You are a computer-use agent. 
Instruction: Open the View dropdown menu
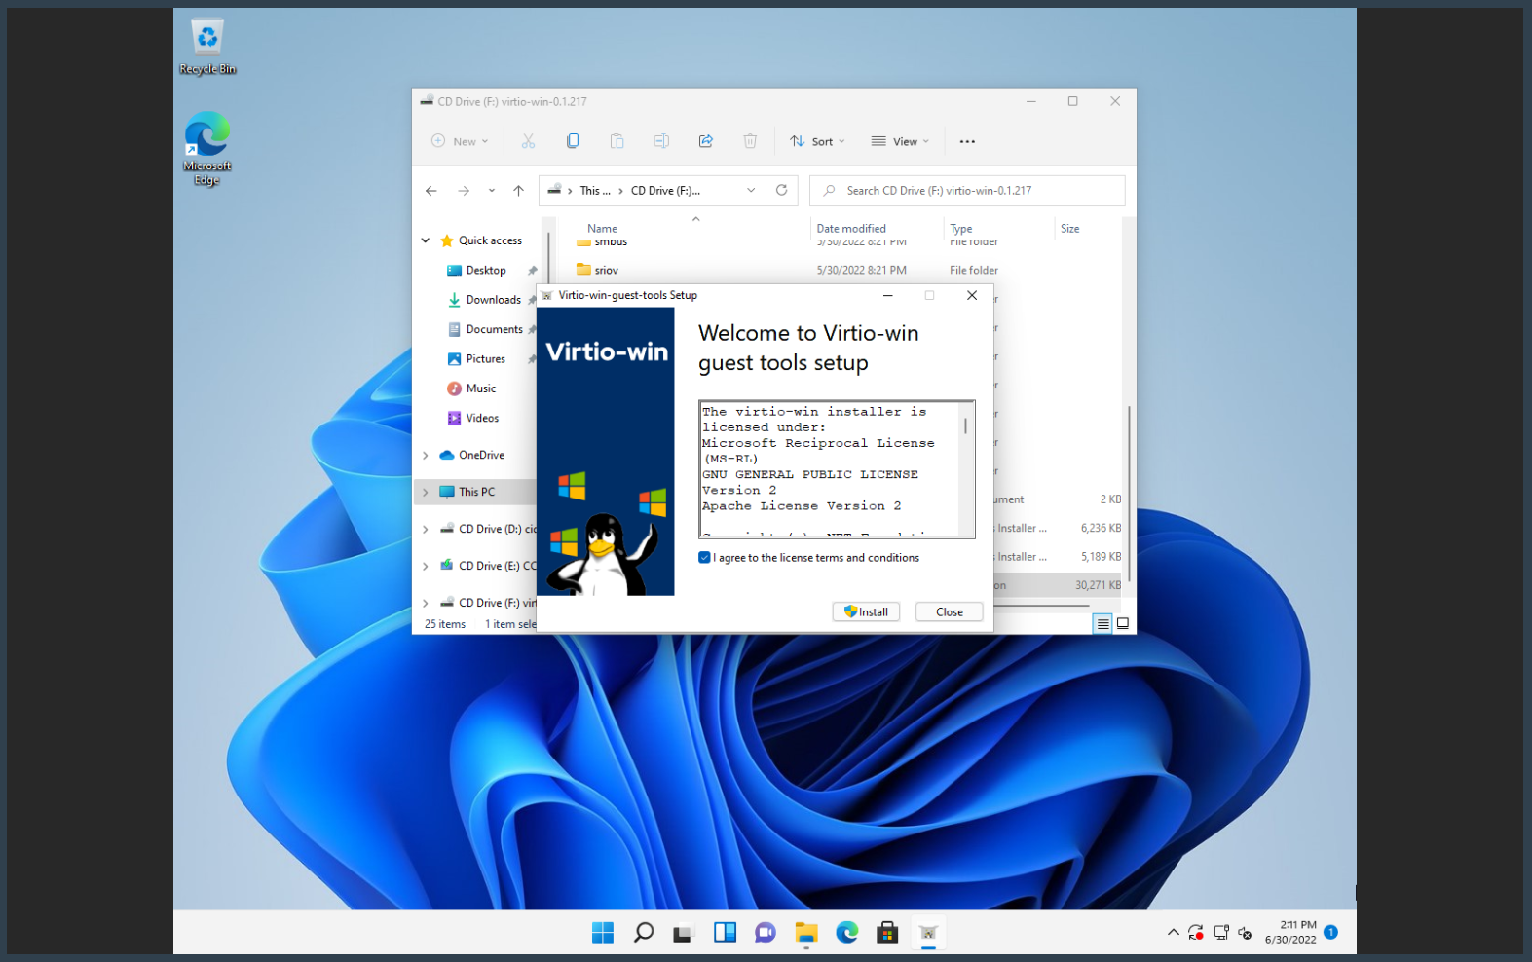point(900,141)
